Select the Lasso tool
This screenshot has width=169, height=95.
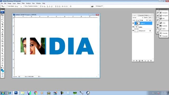coord(2,20)
